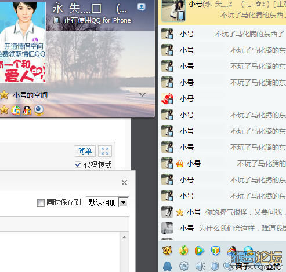Enable the 同时保存到 checkbox
The width and height of the screenshot is (286, 272).
click(41, 203)
